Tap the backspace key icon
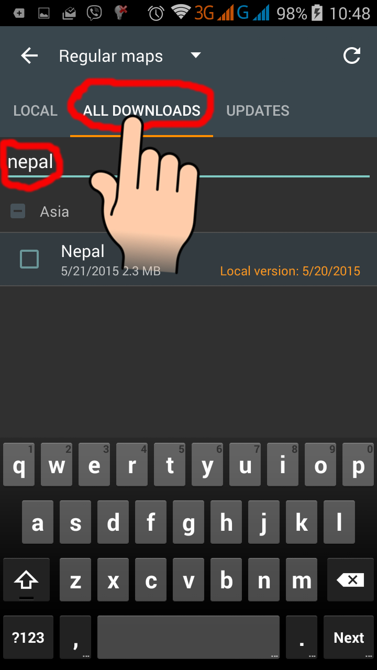 (x=350, y=579)
